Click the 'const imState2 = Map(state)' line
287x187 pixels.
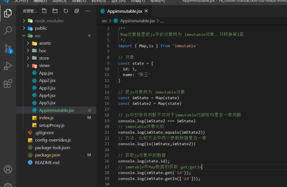150,103
